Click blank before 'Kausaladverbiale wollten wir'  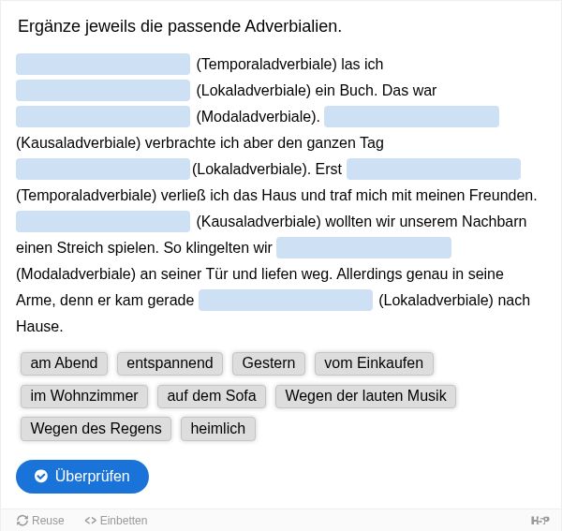point(103,221)
